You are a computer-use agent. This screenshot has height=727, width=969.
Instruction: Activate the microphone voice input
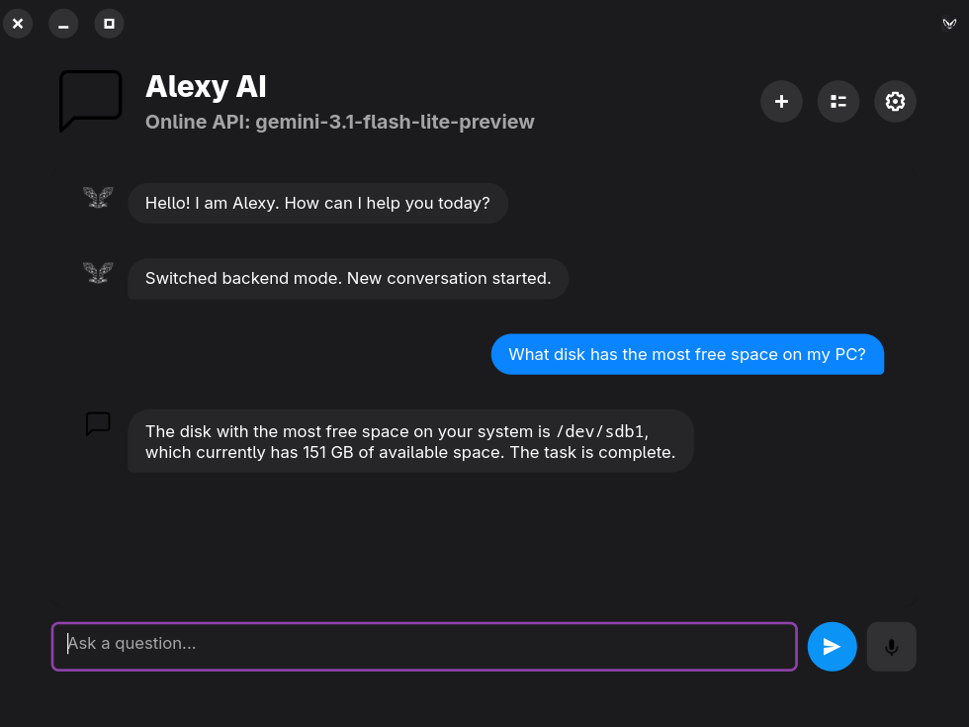click(x=891, y=647)
